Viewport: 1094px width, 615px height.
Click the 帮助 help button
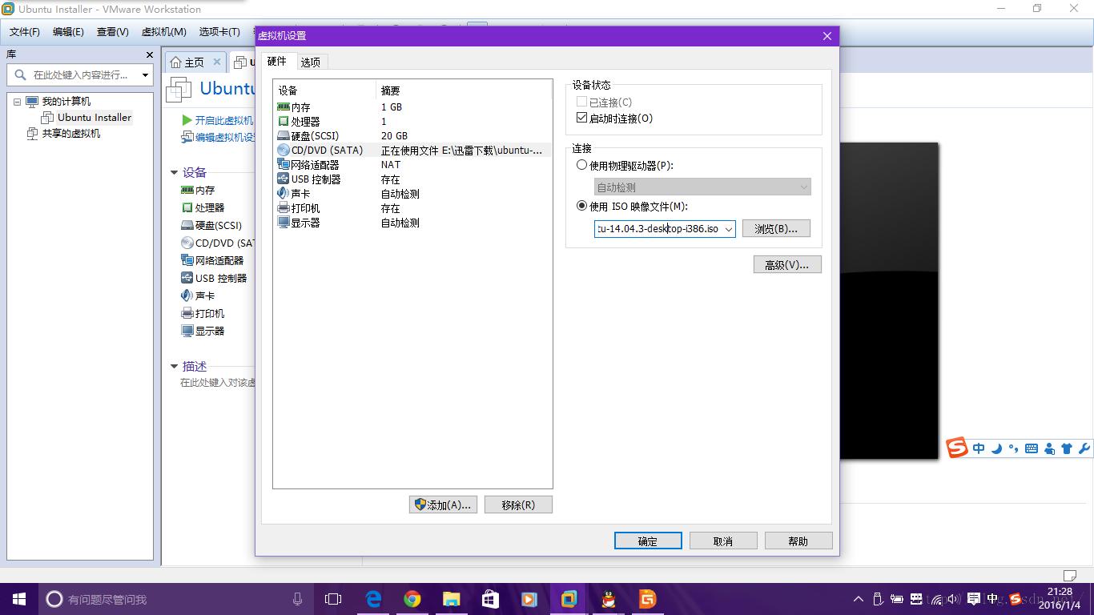[798, 541]
